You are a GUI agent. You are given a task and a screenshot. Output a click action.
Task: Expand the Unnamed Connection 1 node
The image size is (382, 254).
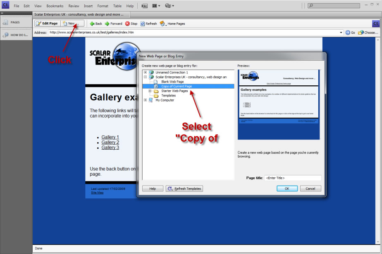pyautogui.click(x=145, y=73)
